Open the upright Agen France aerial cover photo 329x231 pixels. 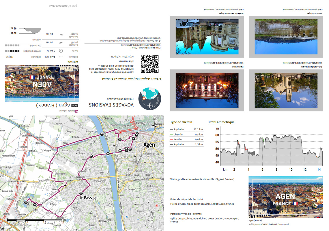(286, 197)
